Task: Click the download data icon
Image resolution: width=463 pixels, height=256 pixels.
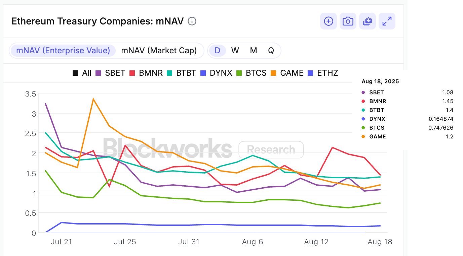Action: (x=368, y=21)
